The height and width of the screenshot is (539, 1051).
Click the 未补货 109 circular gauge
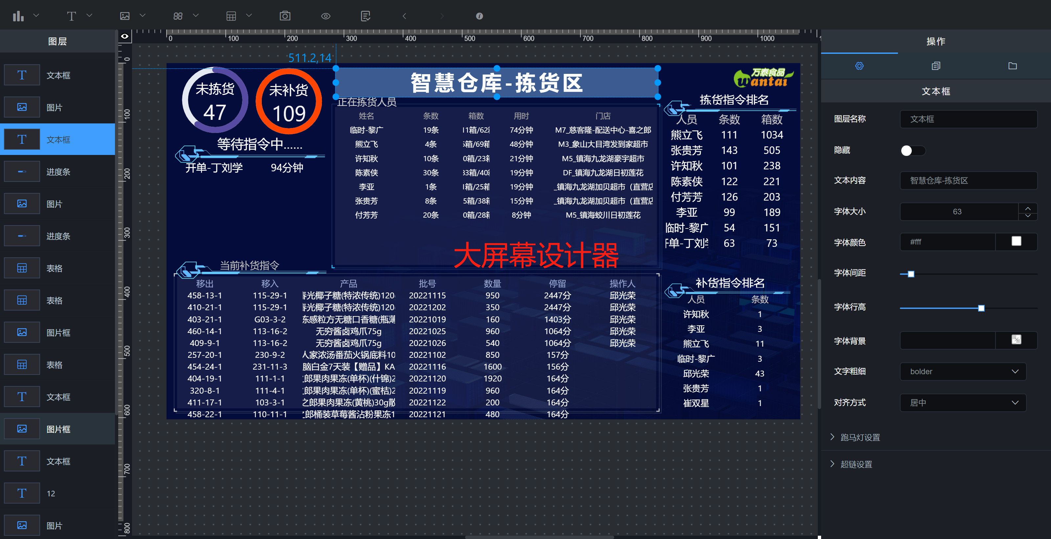coord(289,101)
